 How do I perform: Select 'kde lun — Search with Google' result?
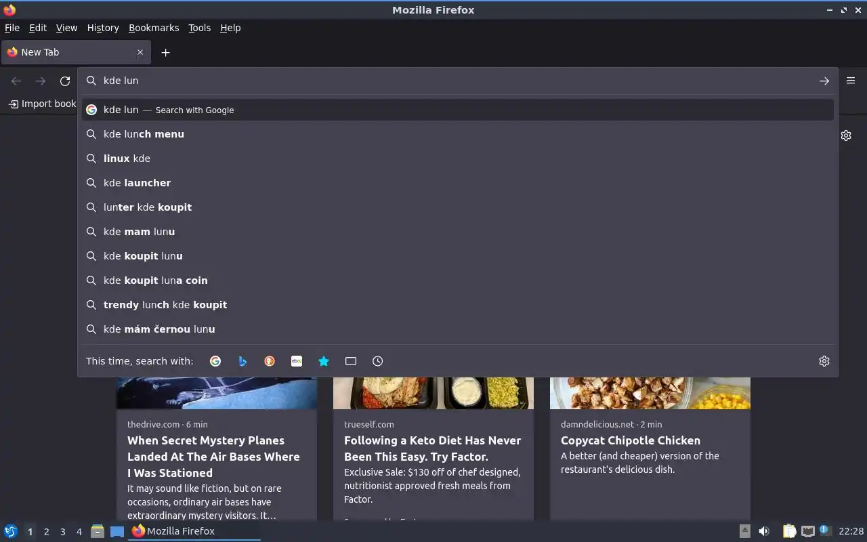pos(458,110)
